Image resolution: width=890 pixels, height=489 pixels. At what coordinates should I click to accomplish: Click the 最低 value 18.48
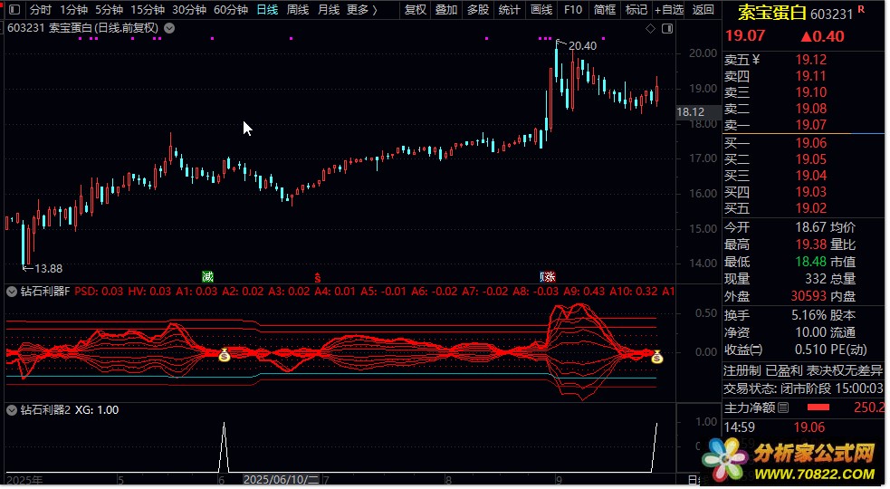coord(810,262)
